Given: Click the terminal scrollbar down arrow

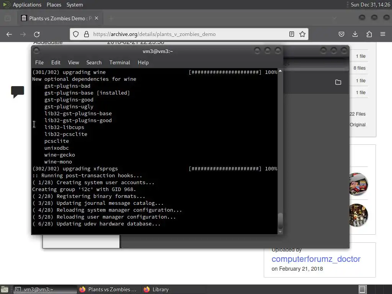Looking at the screenshot, I should [x=280, y=232].
